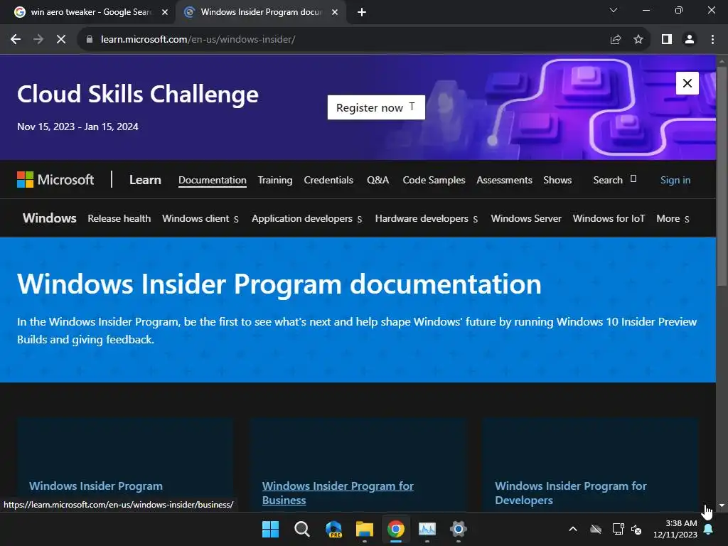Open Assessments in the nav
Screen dimensions: 728x546
[504, 180]
